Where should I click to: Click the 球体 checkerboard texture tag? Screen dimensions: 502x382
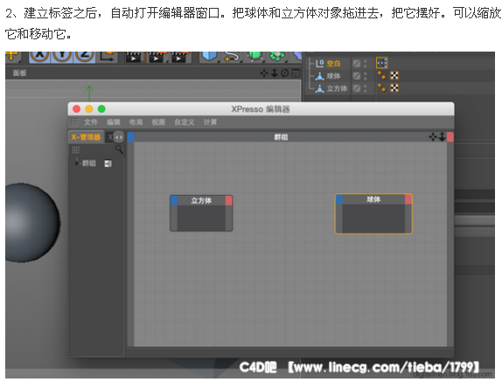(394, 75)
